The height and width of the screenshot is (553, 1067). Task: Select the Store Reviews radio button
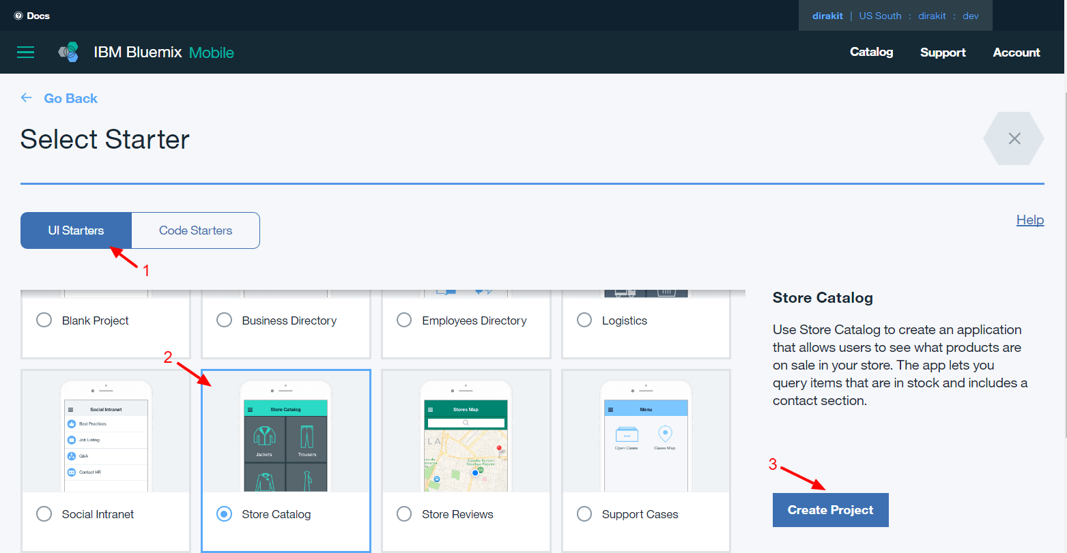(404, 513)
